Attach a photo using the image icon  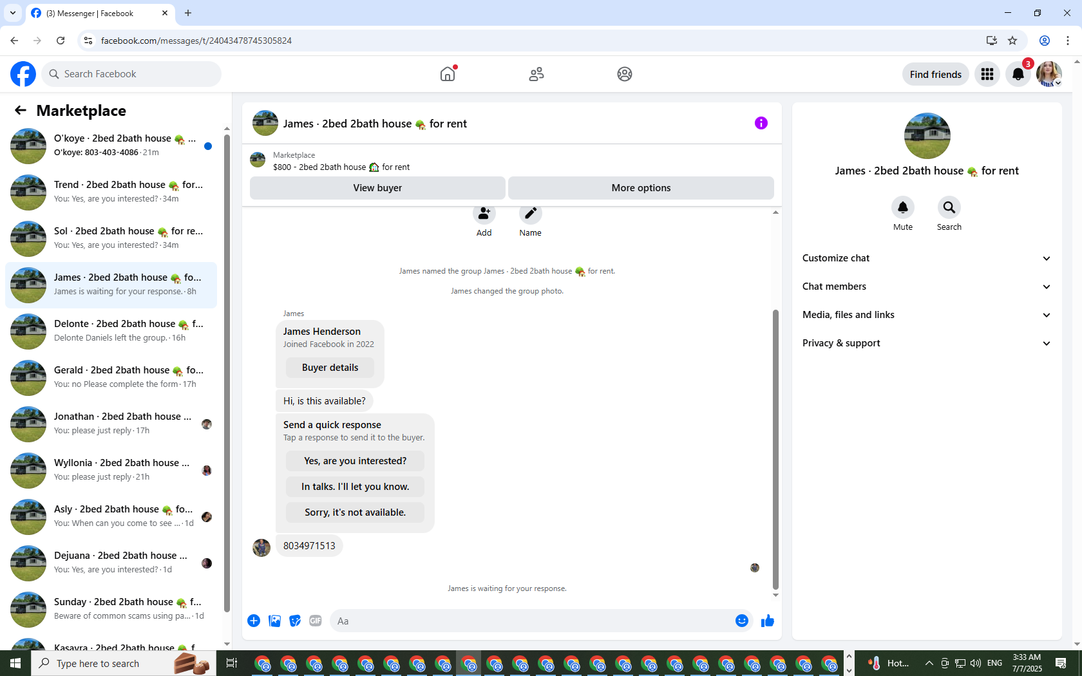274,621
